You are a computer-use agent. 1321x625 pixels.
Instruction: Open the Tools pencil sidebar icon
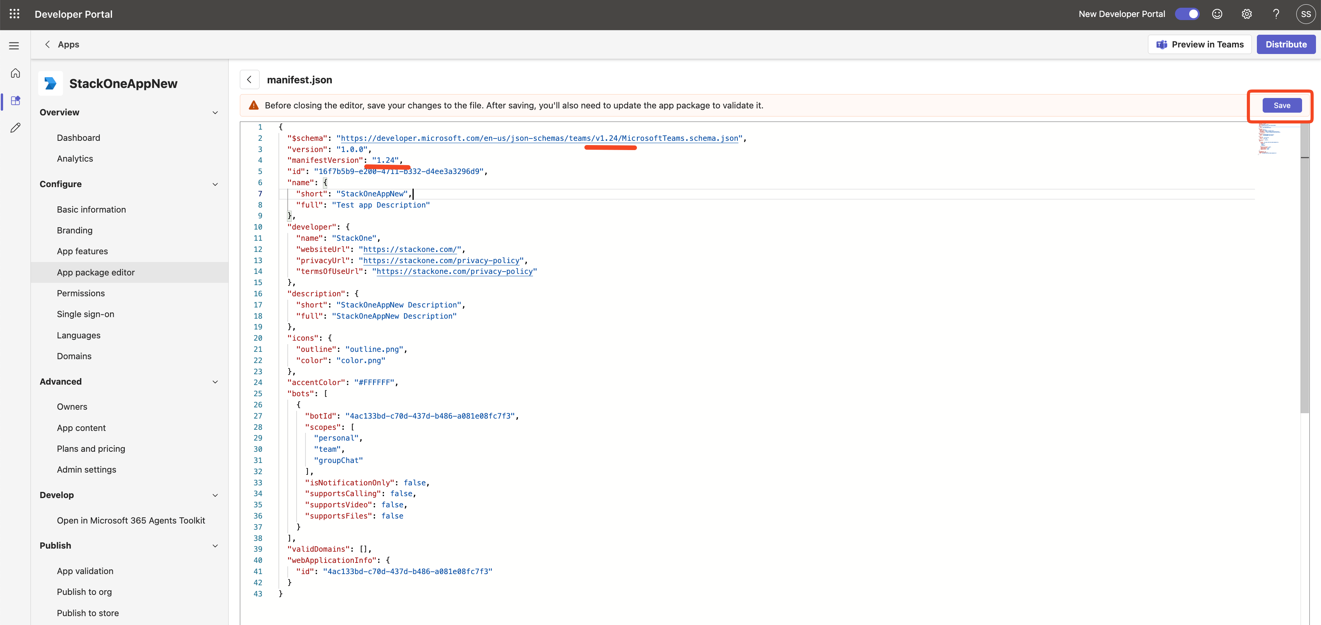pyautogui.click(x=15, y=128)
